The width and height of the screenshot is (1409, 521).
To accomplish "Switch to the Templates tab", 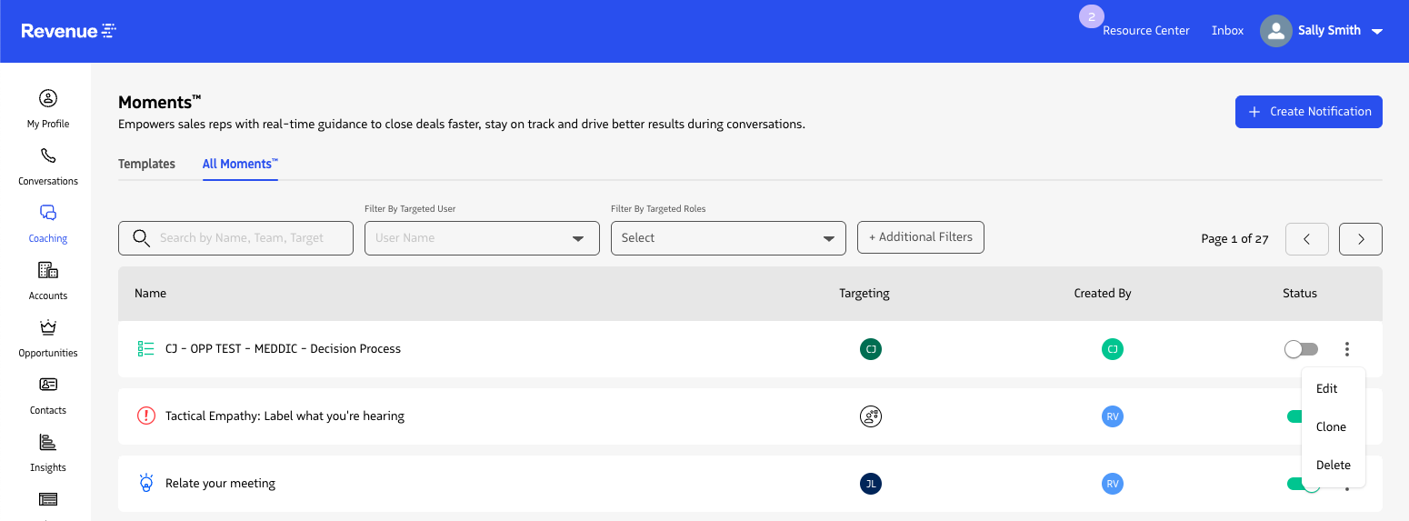I will (x=146, y=164).
